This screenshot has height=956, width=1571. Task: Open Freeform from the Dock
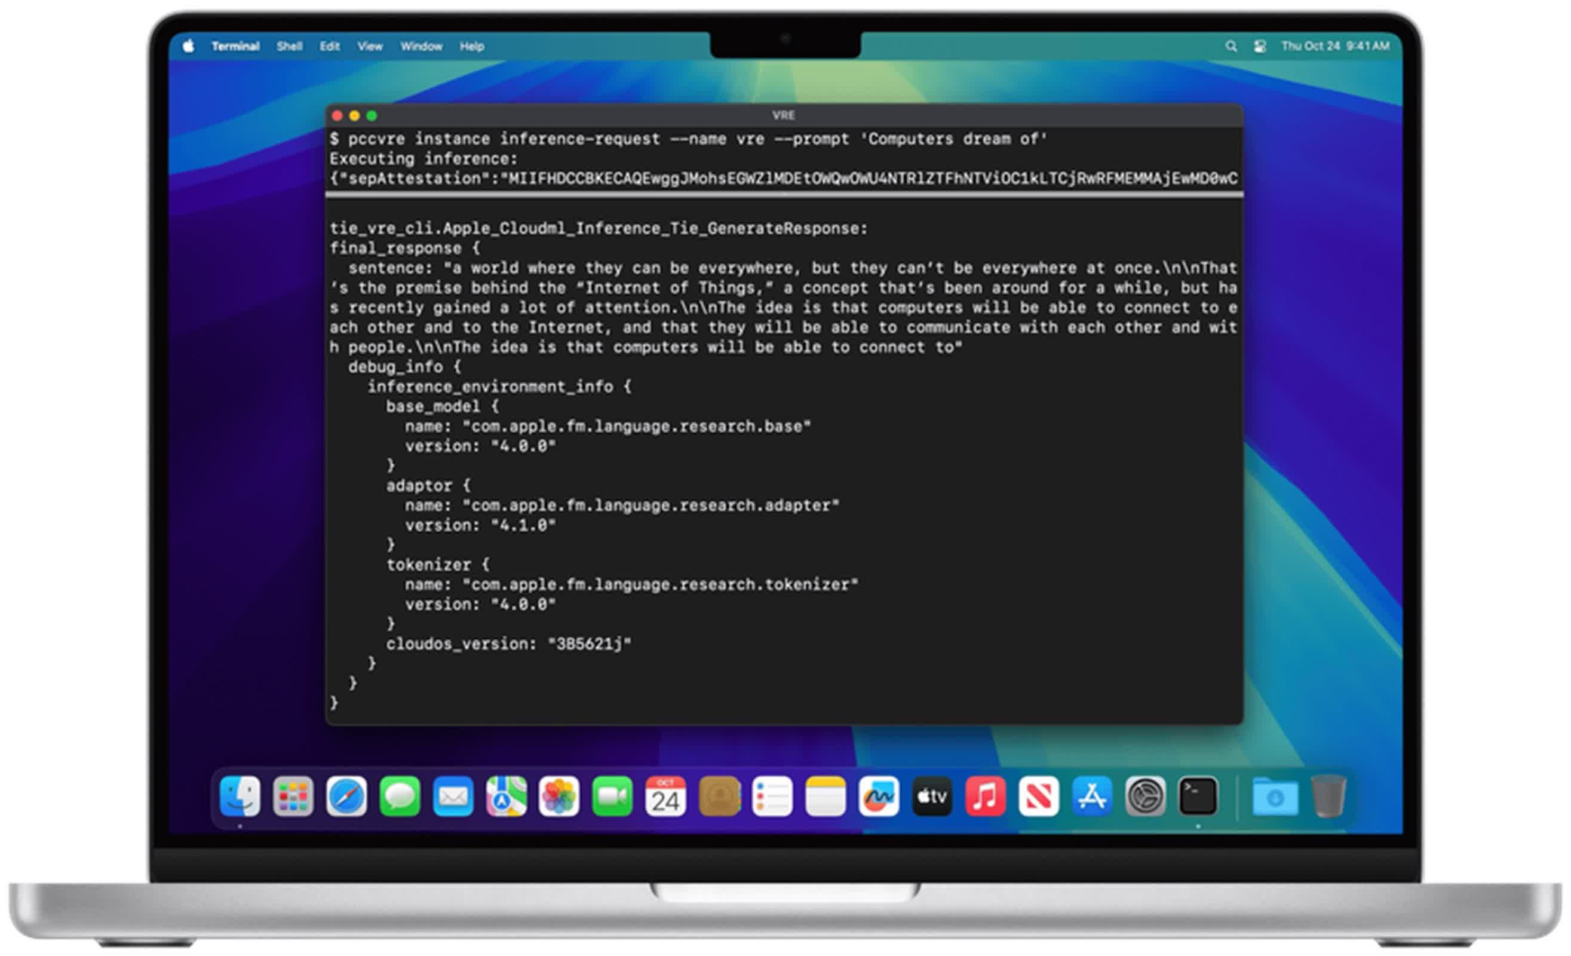[x=879, y=796]
